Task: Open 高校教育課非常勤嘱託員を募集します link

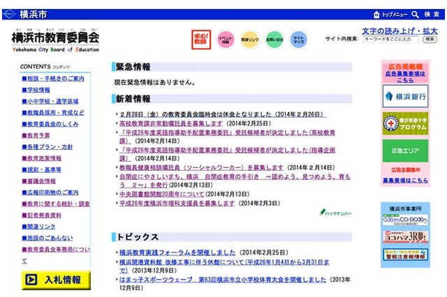Action: (170, 123)
